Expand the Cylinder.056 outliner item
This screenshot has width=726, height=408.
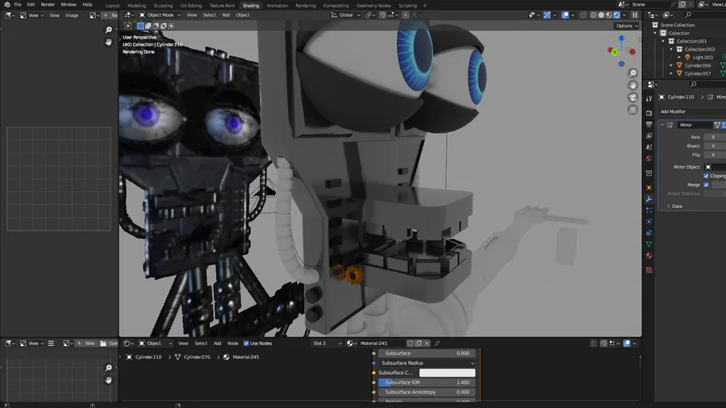[x=671, y=65]
